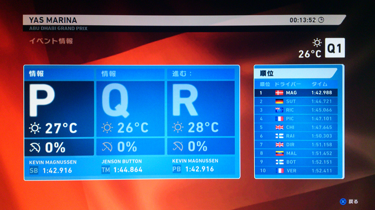
Task: Click the Finnish flag next to BOT
Action: pyautogui.click(x=279, y=162)
